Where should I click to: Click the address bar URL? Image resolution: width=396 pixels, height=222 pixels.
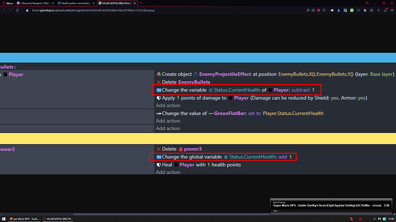coord(93,10)
